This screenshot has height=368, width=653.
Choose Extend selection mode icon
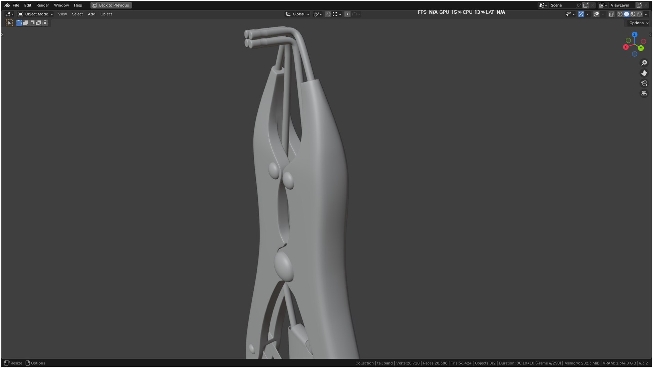click(x=26, y=23)
